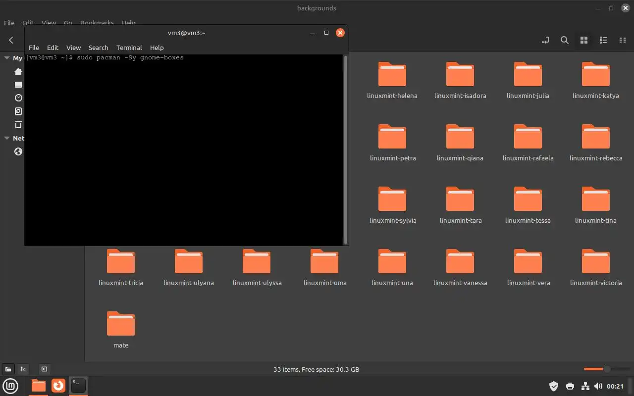Screen dimensions: 634x396
Task: Click the '33 items, Free space: 30.3 GB' status text
Action: [317, 369]
